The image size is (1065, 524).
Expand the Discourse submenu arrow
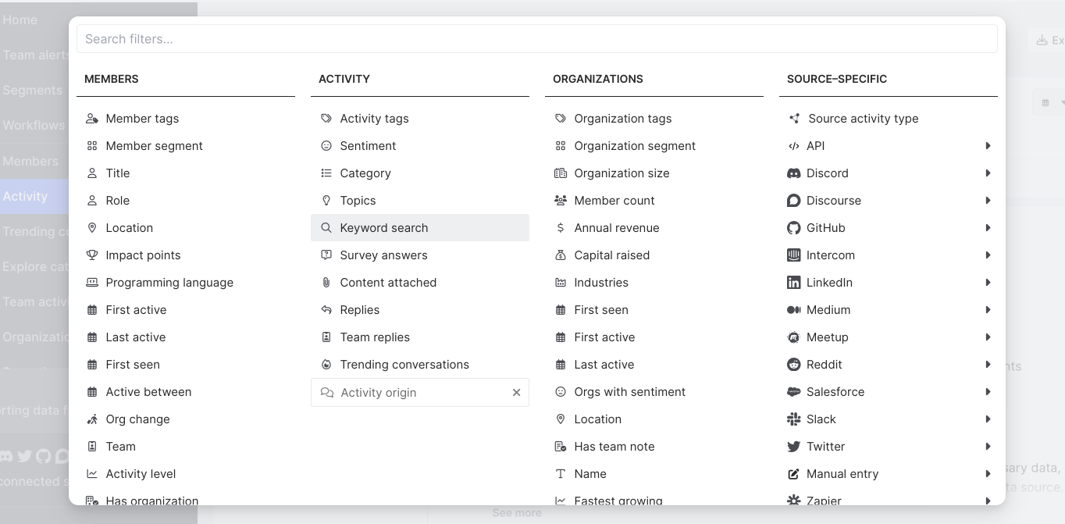pyautogui.click(x=988, y=201)
